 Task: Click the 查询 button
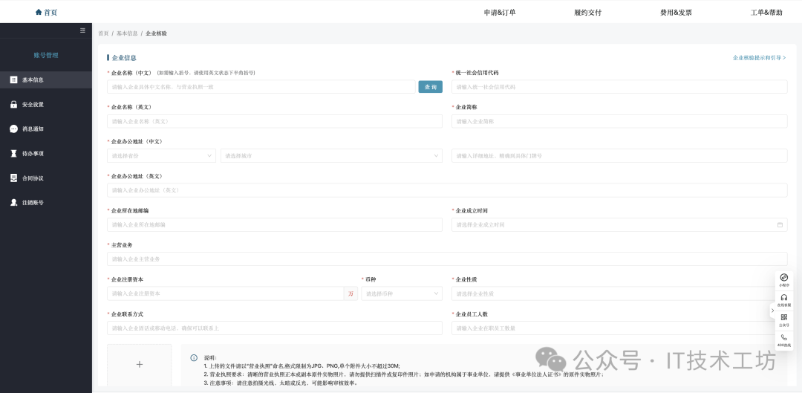(430, 87)
